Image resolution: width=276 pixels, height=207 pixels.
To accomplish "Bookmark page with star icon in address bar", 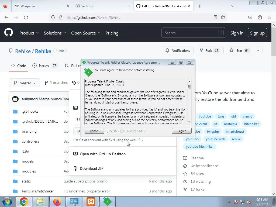I will (223, 17).
